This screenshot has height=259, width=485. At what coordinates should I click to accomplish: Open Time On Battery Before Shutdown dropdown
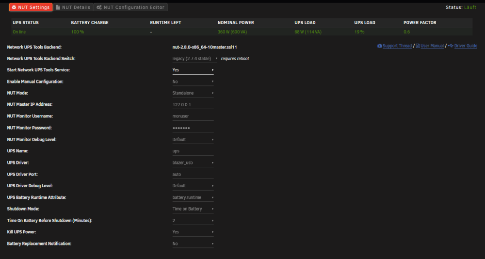point(193,221)
